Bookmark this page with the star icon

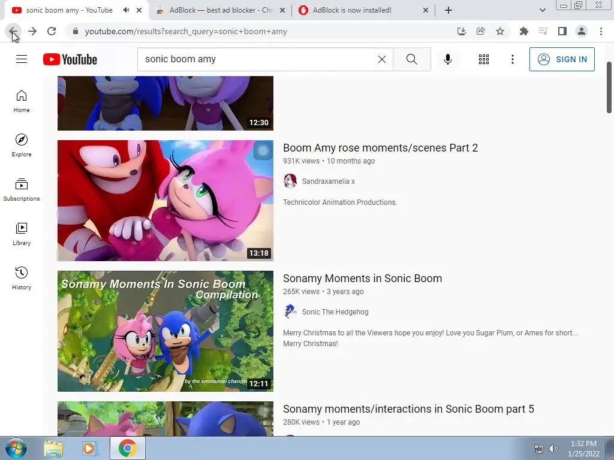coord(500,31)
